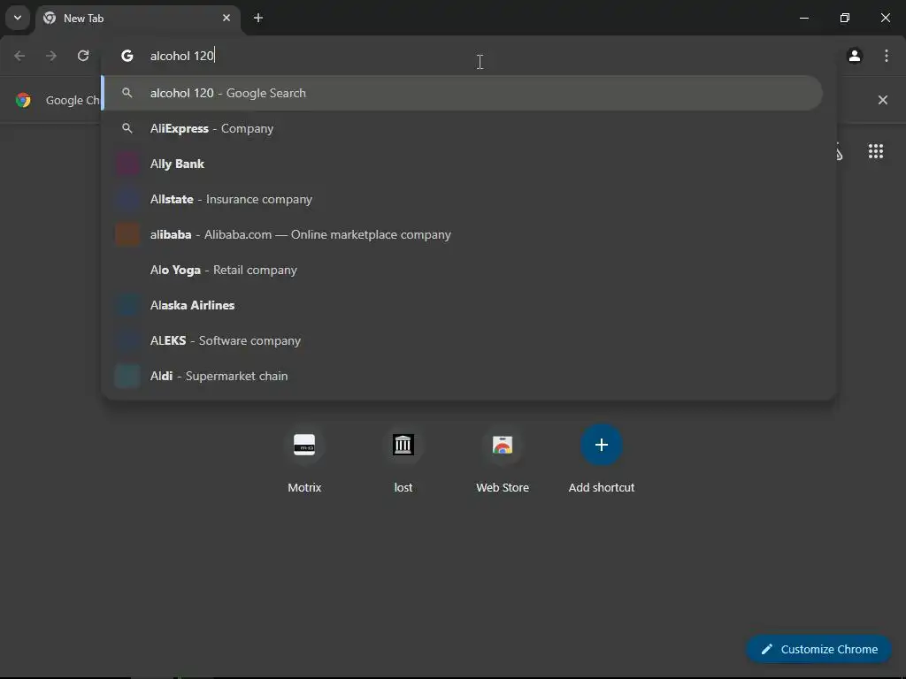Select alcohol 120 - Google Search suggestion
906x679 pixels.
(462, 93)
